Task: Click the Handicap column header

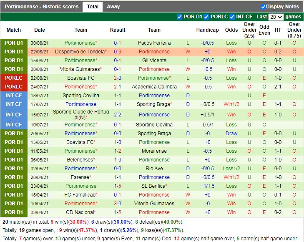Action: (x=207, y=30)
